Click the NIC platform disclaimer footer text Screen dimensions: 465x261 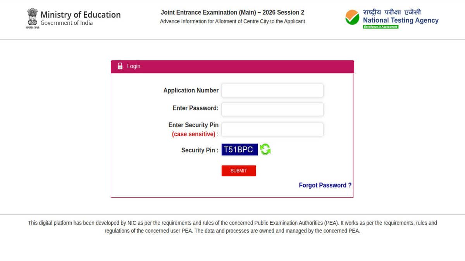click(x=232, y=227)
